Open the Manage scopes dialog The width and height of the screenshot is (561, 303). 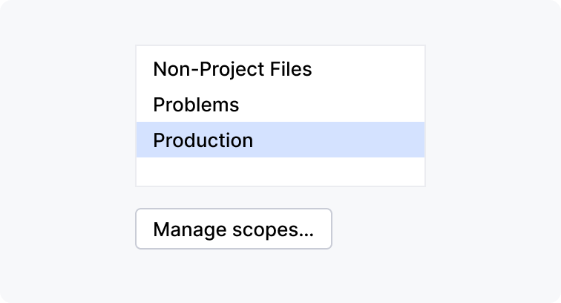(233, 229)
